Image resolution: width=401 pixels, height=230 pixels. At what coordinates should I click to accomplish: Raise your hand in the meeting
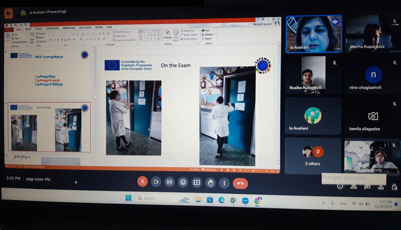point(211,183)
